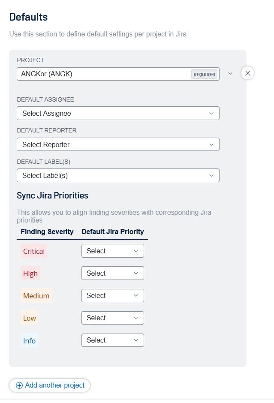The image size is (274, 403).
Task: Click the plus icon to add project
Action: point(19,385)
